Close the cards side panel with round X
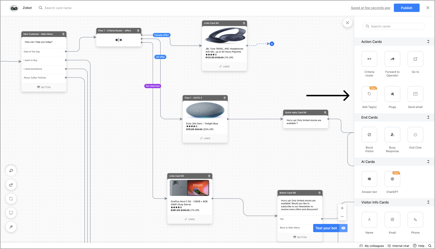The height and width of the screenshot is (249, 435). [348, 23]
